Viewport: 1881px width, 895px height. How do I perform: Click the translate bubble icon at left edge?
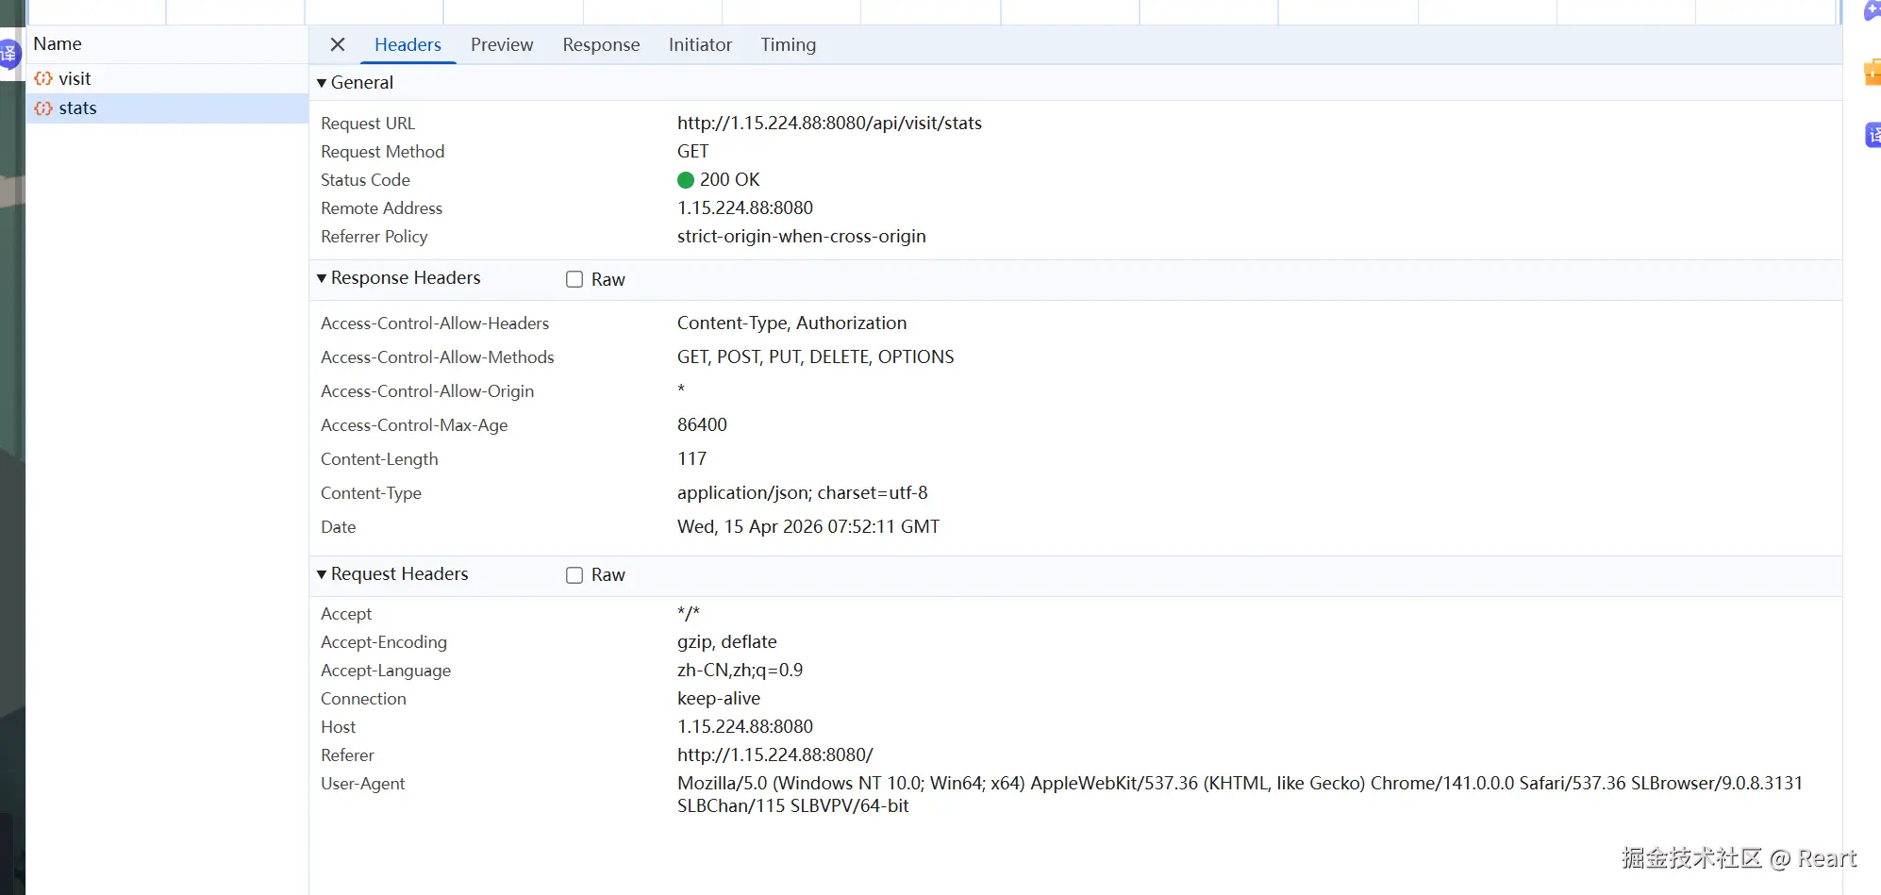(8, 54)
